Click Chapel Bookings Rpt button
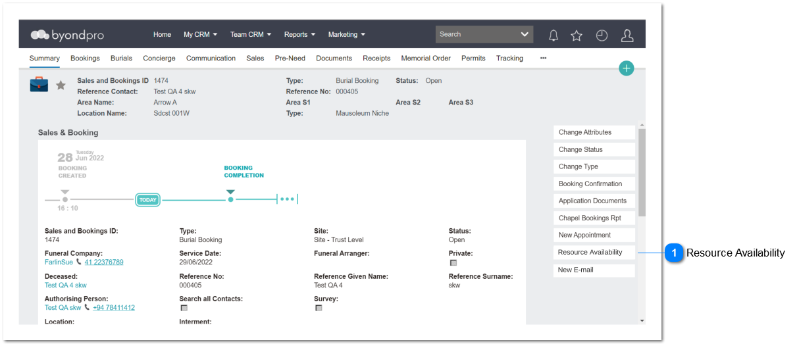The image size is (799, 346). 594,218
